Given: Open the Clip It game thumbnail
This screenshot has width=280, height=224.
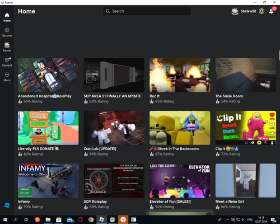Looking at the screenshot, I should (246, 128).
